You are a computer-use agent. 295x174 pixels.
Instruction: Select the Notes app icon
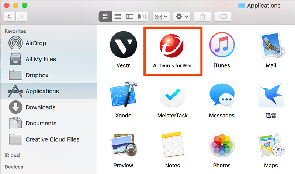(x=173, y=144)
